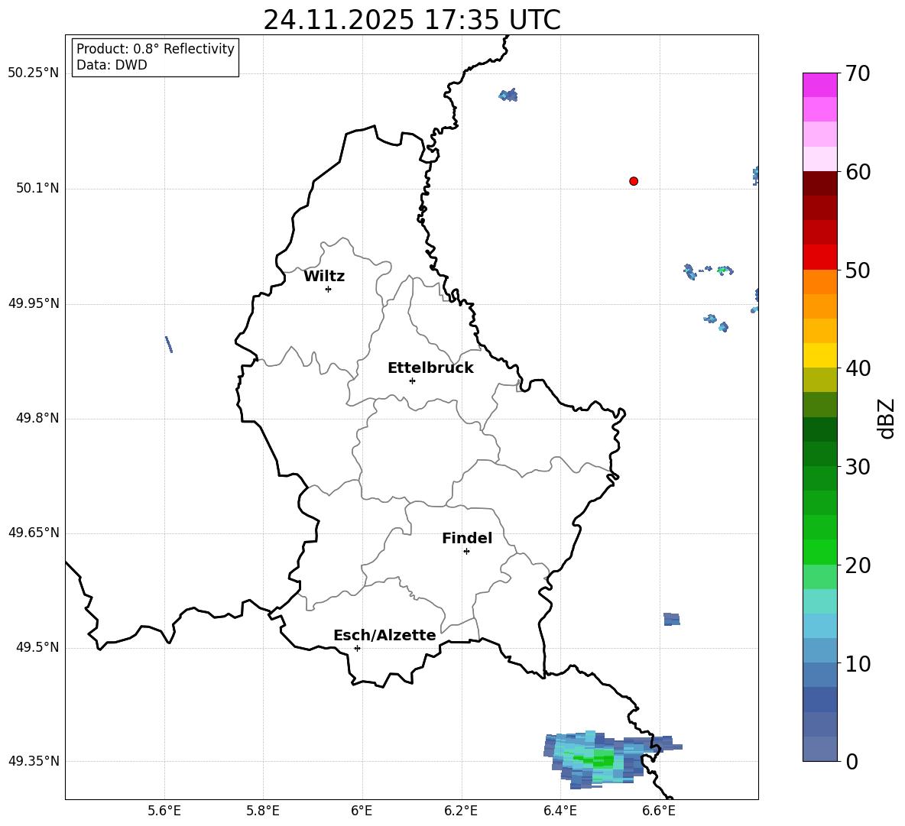Click the red dot radar marker

pos(634,181)
